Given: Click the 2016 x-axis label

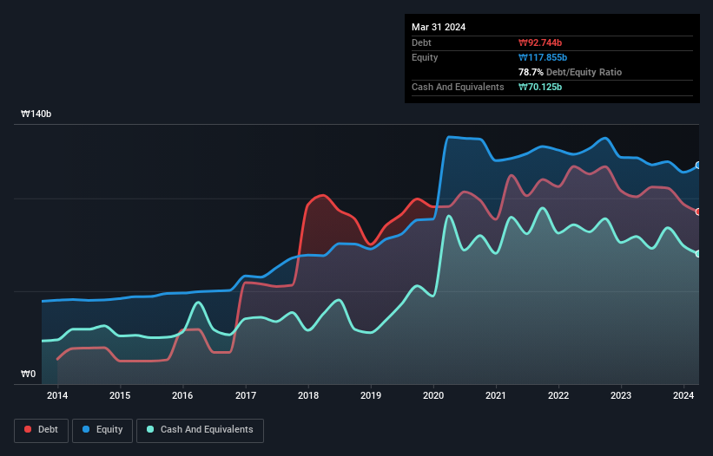Looking at the screenshot, I should point(182,395).
